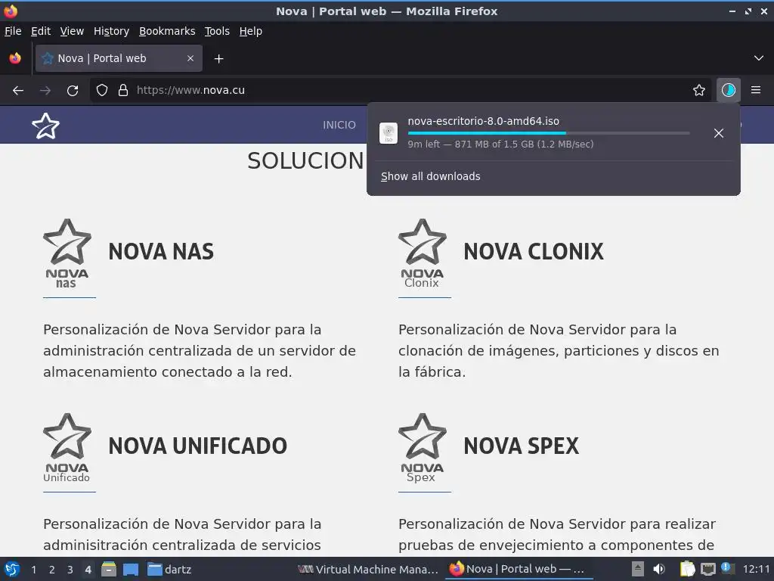Switch to Virtual Machine Manager window
Screen dimensions: 774x581
(x=368, y=569)
